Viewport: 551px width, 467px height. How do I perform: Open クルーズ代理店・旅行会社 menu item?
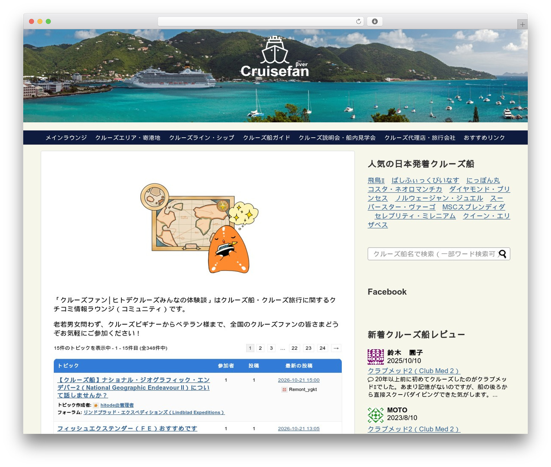tap(420, 138)
